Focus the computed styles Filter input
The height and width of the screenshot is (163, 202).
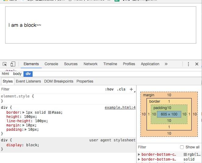point(158,147)
